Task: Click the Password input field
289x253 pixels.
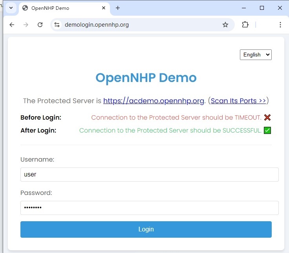Action: click(x=150, y=208)
